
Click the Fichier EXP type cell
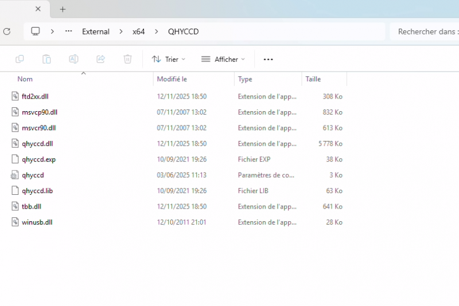coord(254,159)
